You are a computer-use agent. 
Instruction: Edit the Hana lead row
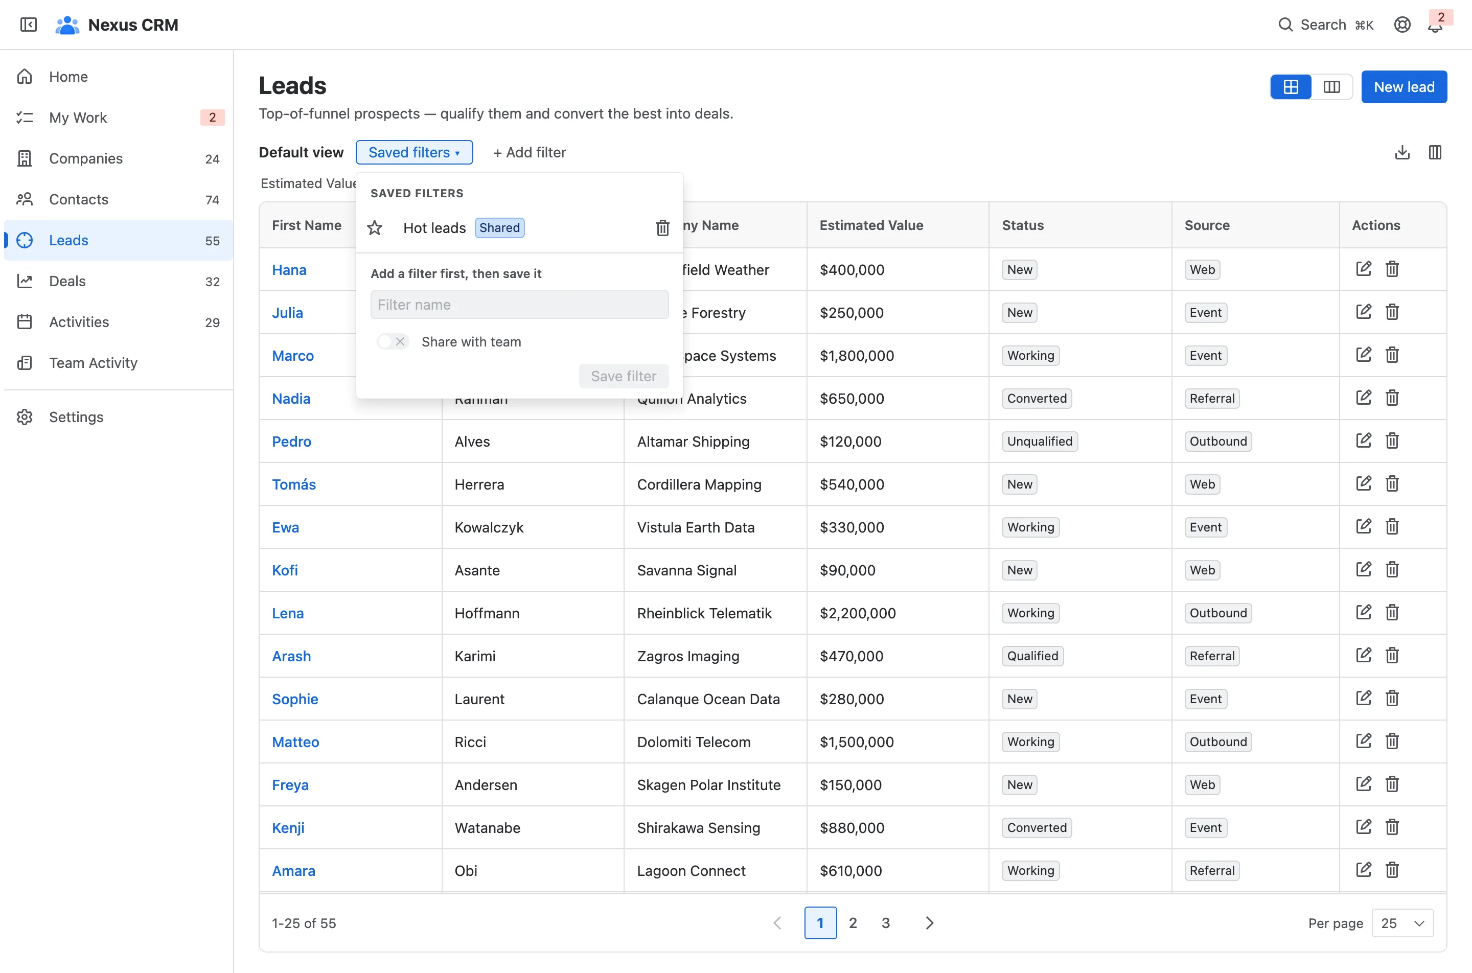pyautogui.click(x=1364, y=269)
